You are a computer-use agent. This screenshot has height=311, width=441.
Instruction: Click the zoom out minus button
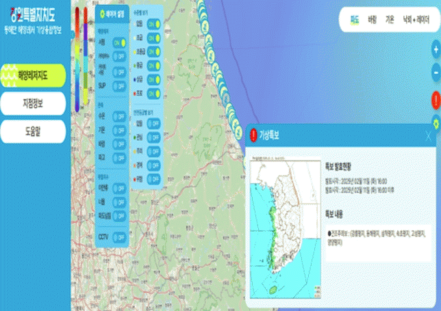[x=436, y=72]
